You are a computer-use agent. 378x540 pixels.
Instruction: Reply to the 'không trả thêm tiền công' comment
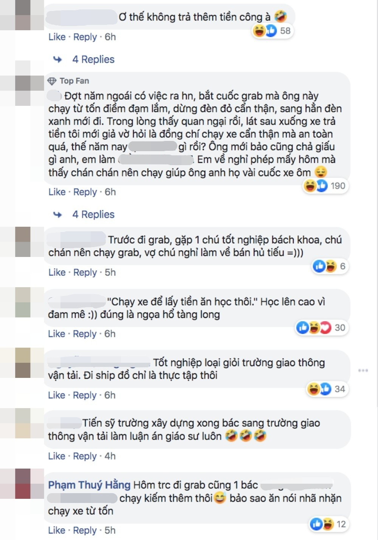pyautogui.click(x=85, y=37)
